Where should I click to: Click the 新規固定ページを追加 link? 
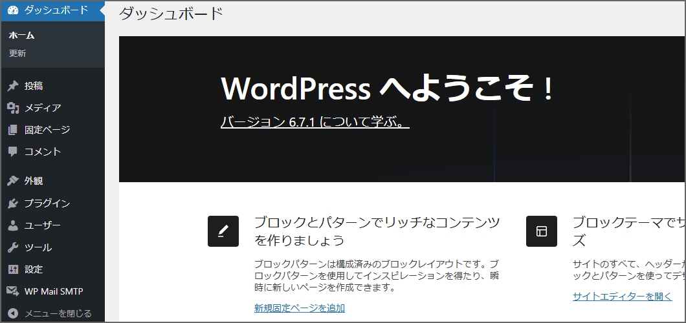tap(299, 308)
